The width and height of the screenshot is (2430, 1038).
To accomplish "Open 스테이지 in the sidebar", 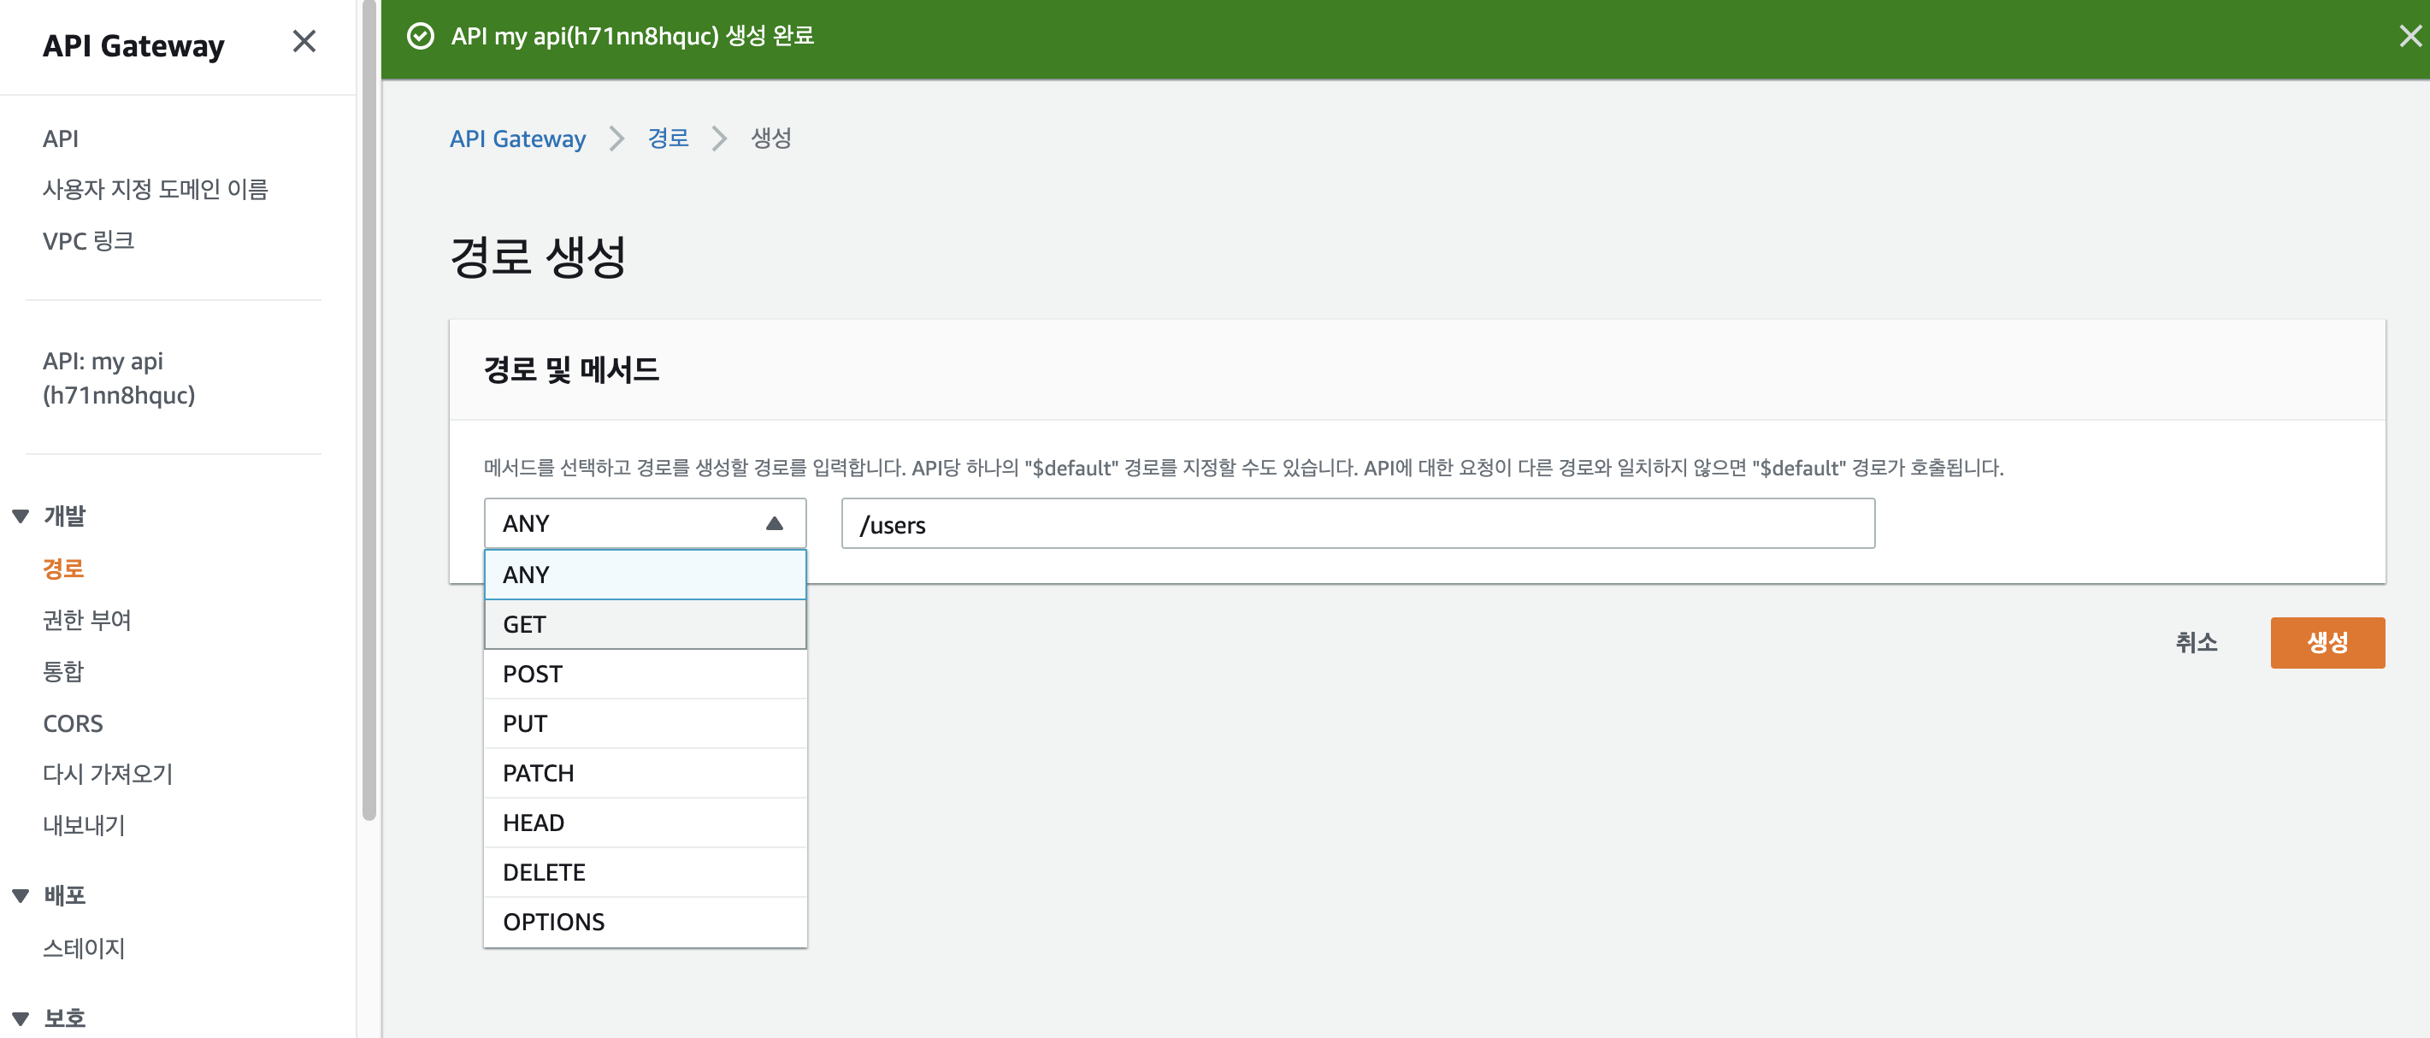I will click(x=84, y=948).
